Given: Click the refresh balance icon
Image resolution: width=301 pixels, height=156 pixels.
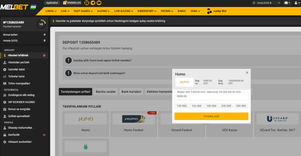Looking at the screenshot, I should [254, 3].
